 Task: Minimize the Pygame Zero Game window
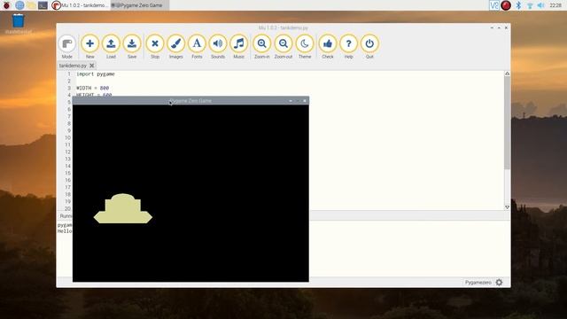pos(291,101)
